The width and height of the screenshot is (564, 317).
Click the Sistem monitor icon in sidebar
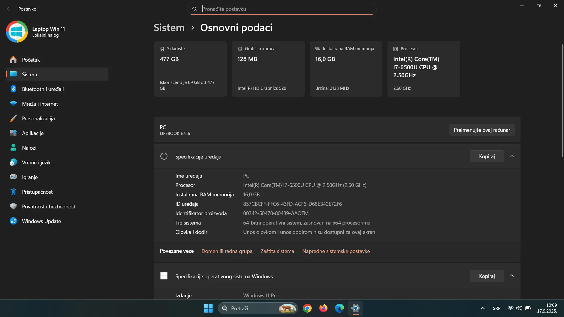click(13, 74)
